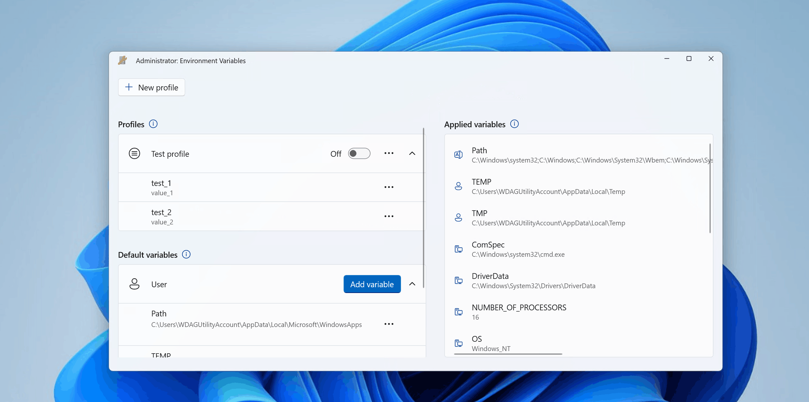Collapse the User Default variables section

412,284
